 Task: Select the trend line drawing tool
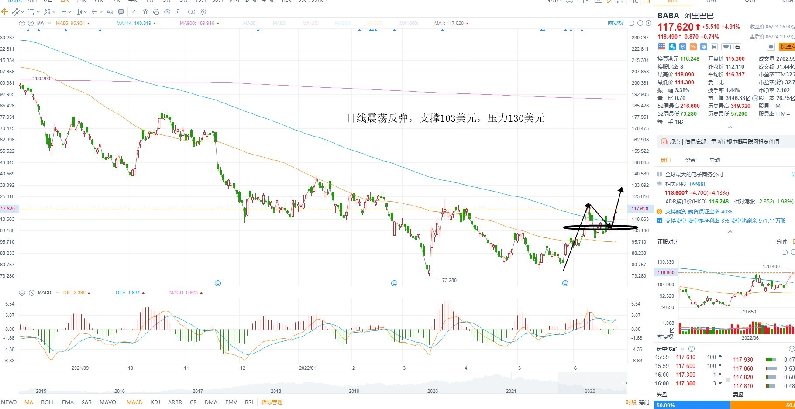pyautogui.click(x=16, y=12)
